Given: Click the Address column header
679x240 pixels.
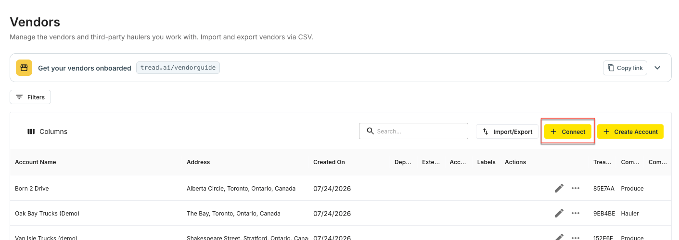Looking at the screenshot, I should tap(198, 162).
